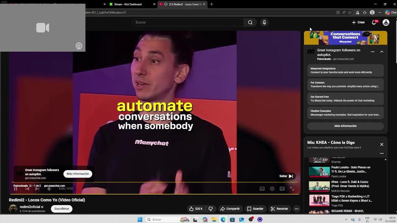The width and height of the screenshot is (397, 223).
Task: Open Edge media control music icon
Action: click(357, 12)
